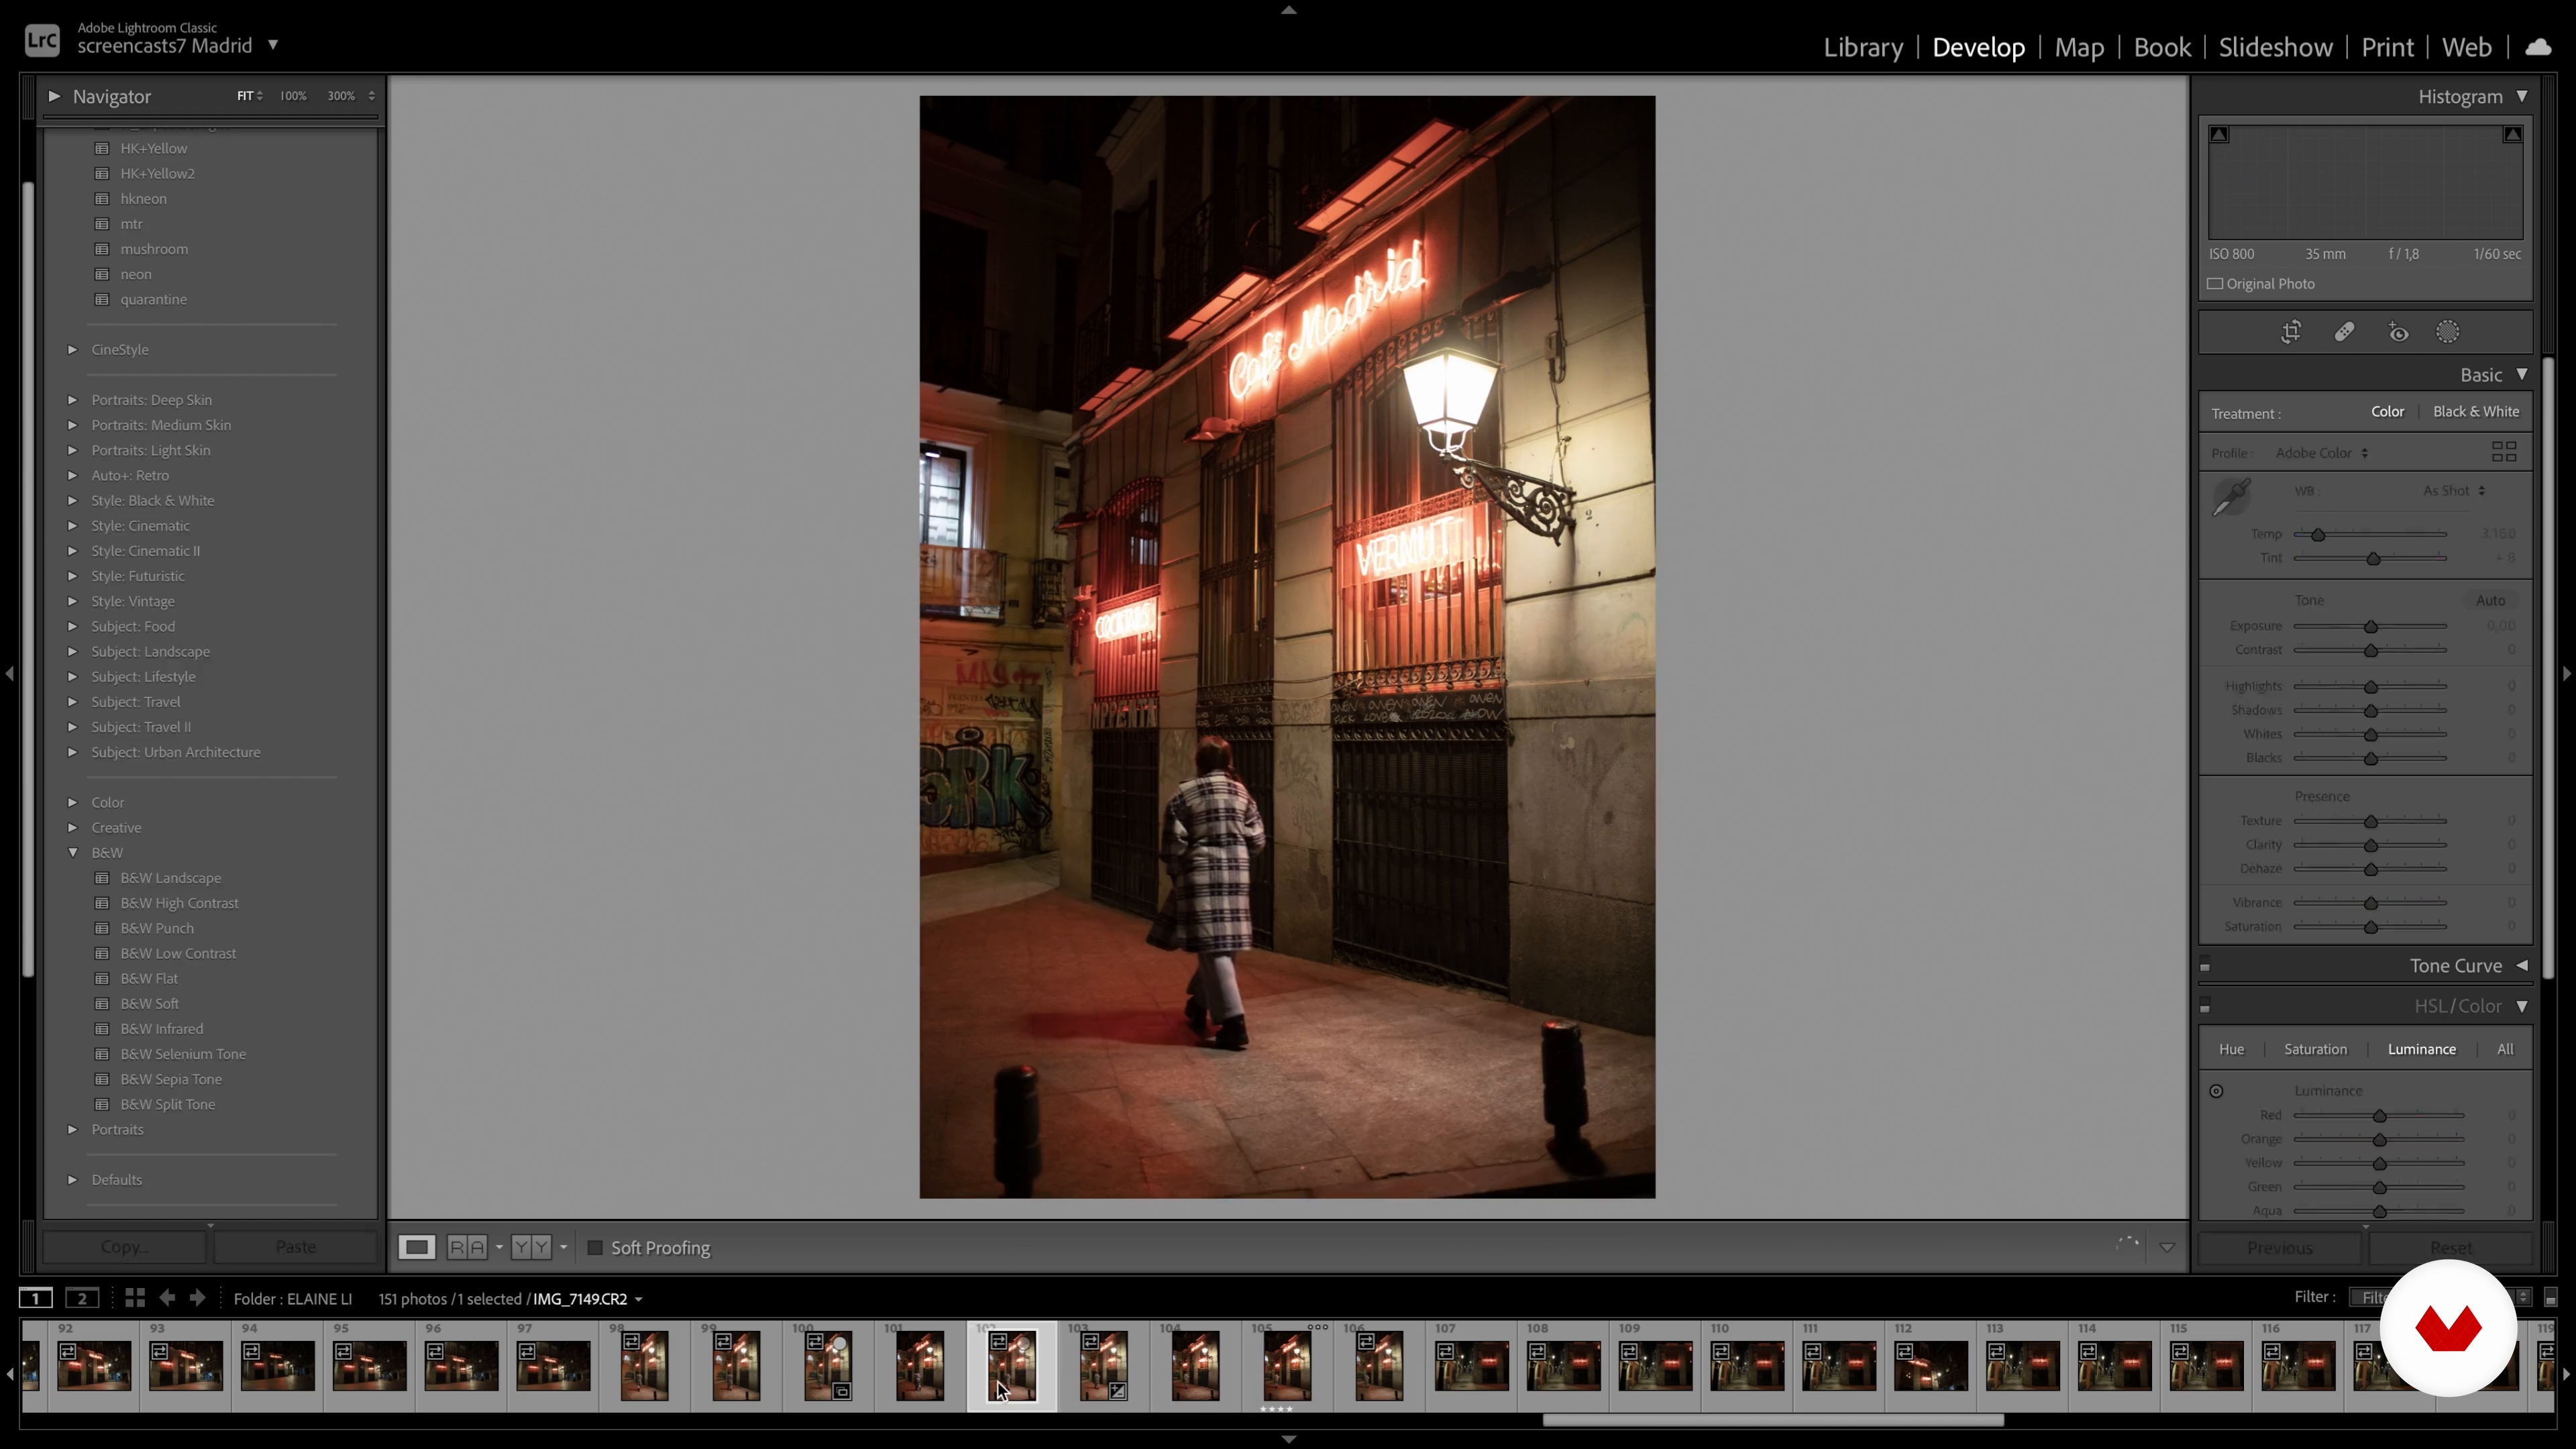Switch to Loupe view mode
This screenshot has height=1449, width=2576.
pos(417,1247)
